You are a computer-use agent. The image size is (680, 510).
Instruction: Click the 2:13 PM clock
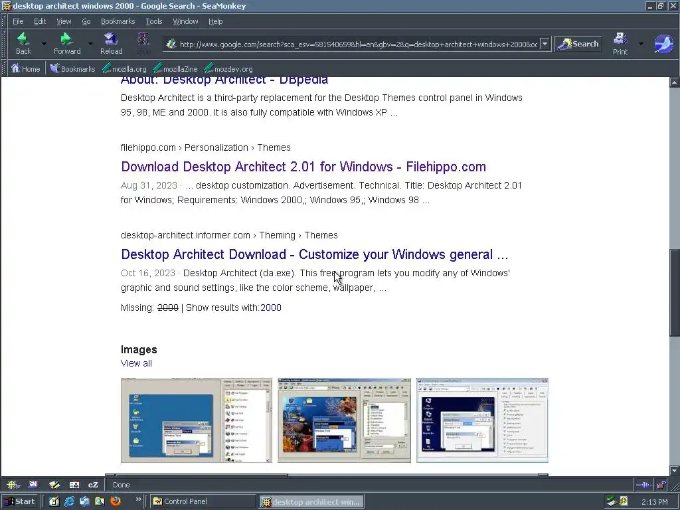[654, 502]
